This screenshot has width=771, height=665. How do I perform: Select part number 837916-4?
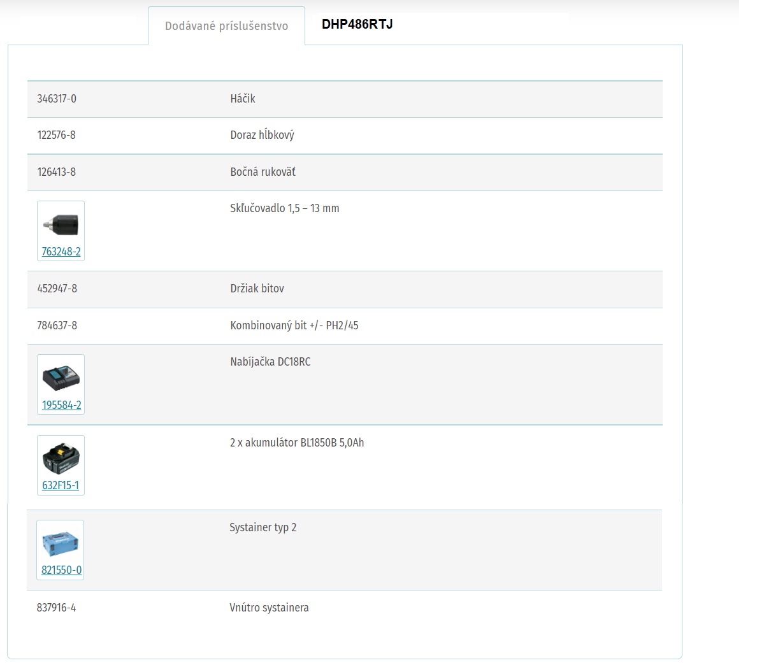click(56, 608)
